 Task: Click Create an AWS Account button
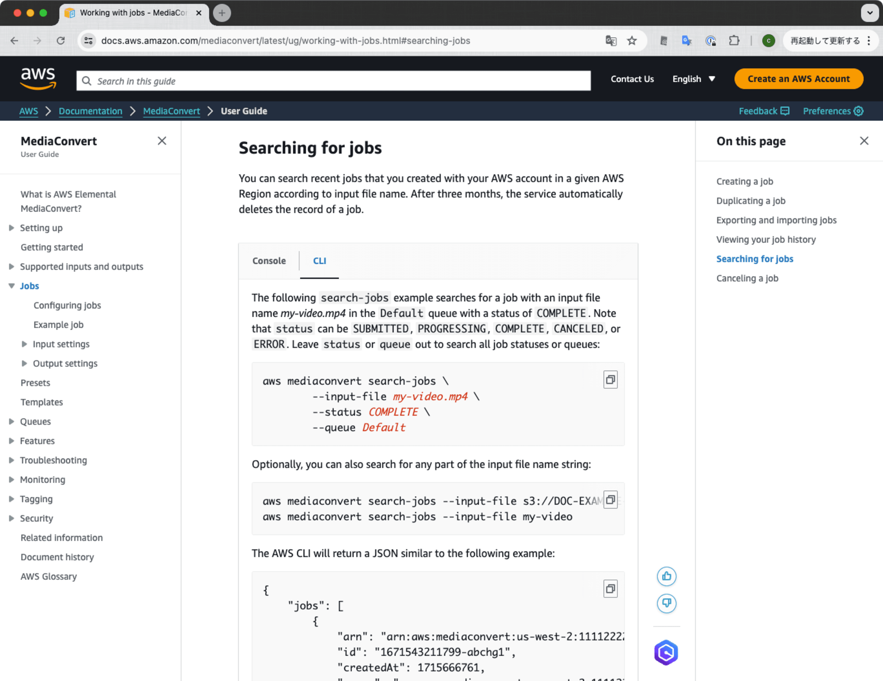point(798,79)
